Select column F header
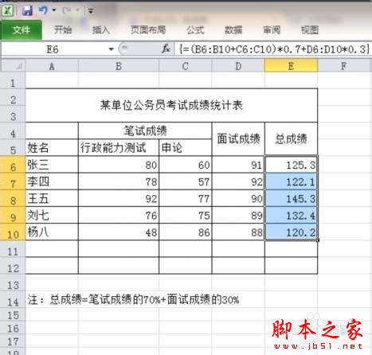372x355 pixels. (343, 66)
